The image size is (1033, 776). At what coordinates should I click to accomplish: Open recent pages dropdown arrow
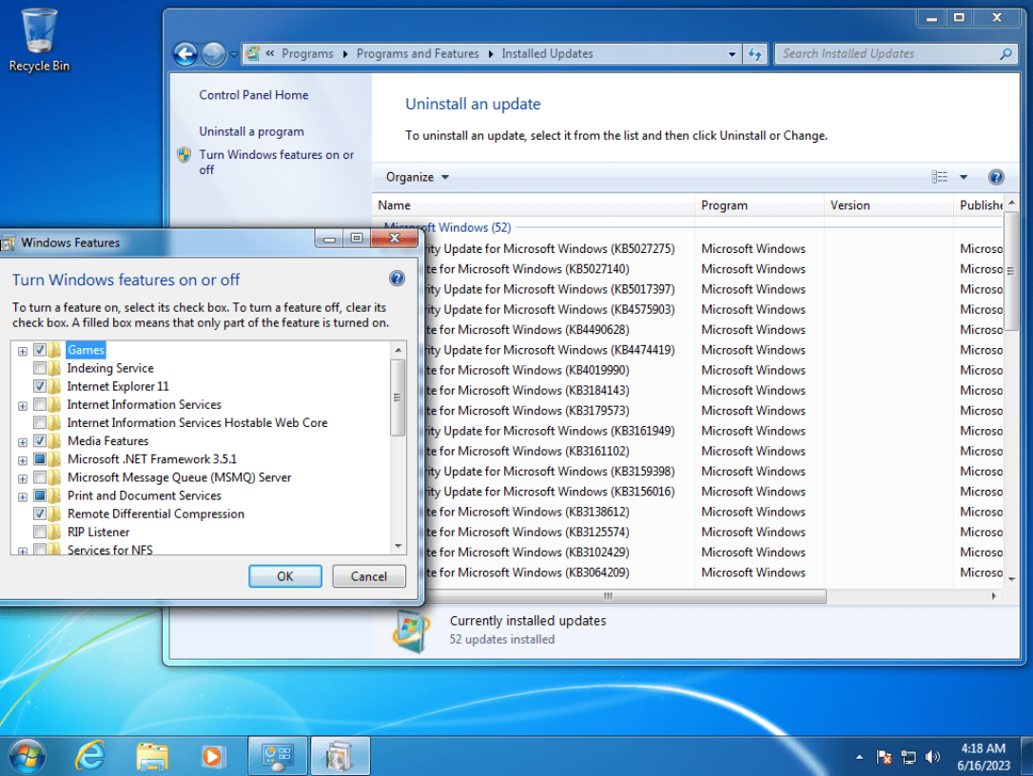pyautogui.click(x=233, y=54)
